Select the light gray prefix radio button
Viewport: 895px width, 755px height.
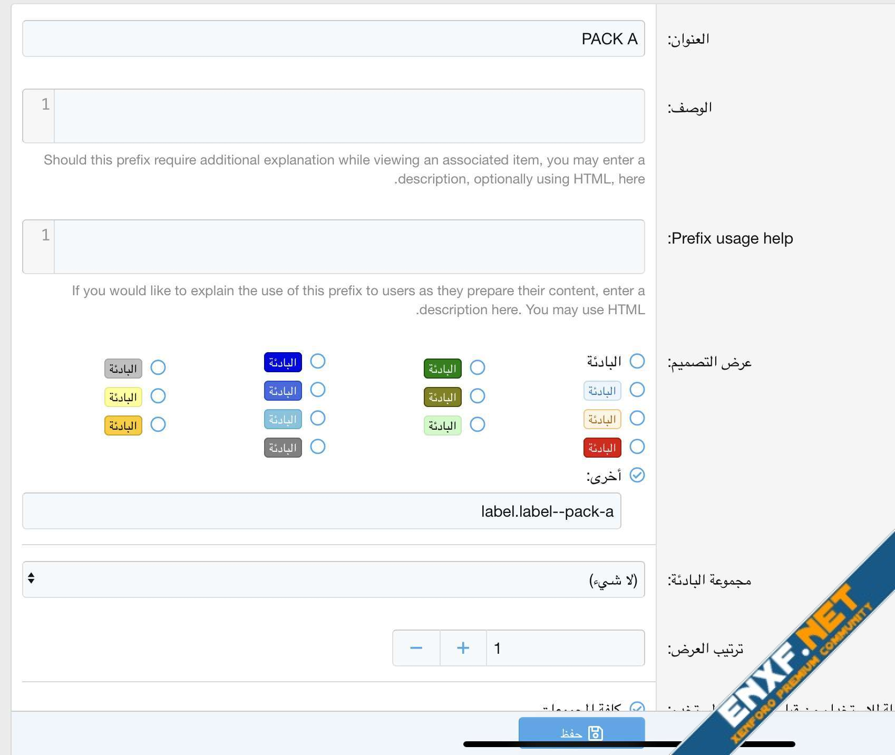pyautogui.click(x=158, y=367)
